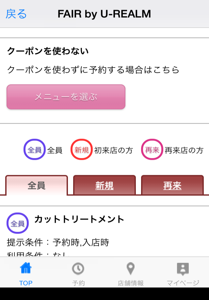Screen dimensions: 209x300
Task: Select the 全員 coupon tab
Action: 37,185
